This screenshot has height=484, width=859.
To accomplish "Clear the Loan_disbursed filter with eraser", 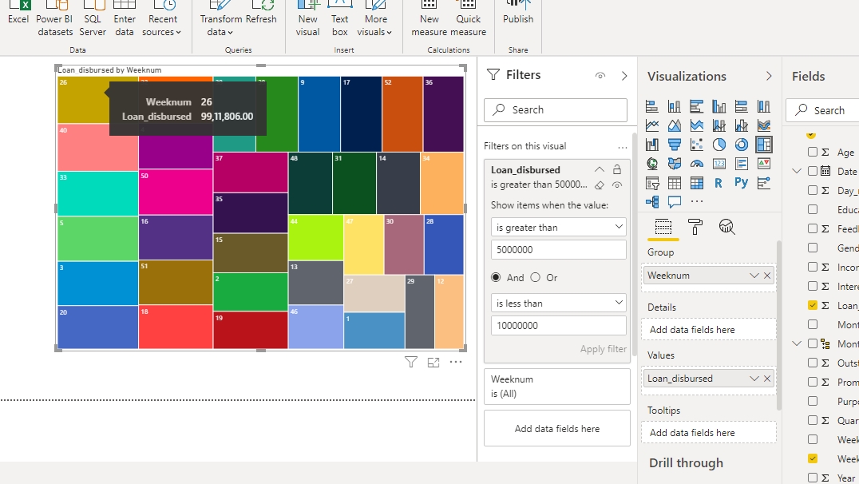I will click(x=600, y=185).
